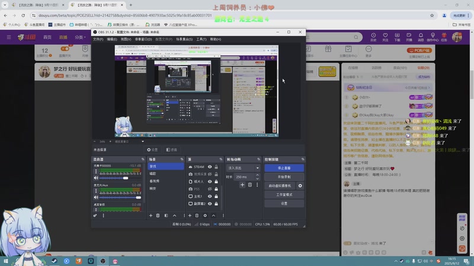Open OBS 工具(T) menu

click(x=201, y=39)
